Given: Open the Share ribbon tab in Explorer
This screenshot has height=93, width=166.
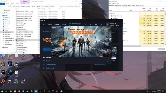Looking at the screenshot, I should (13, 4).
